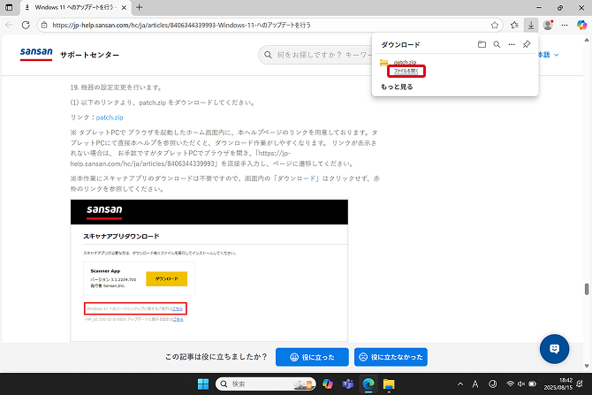Toggle the IME input mode indicator

(x=475, y=384)
